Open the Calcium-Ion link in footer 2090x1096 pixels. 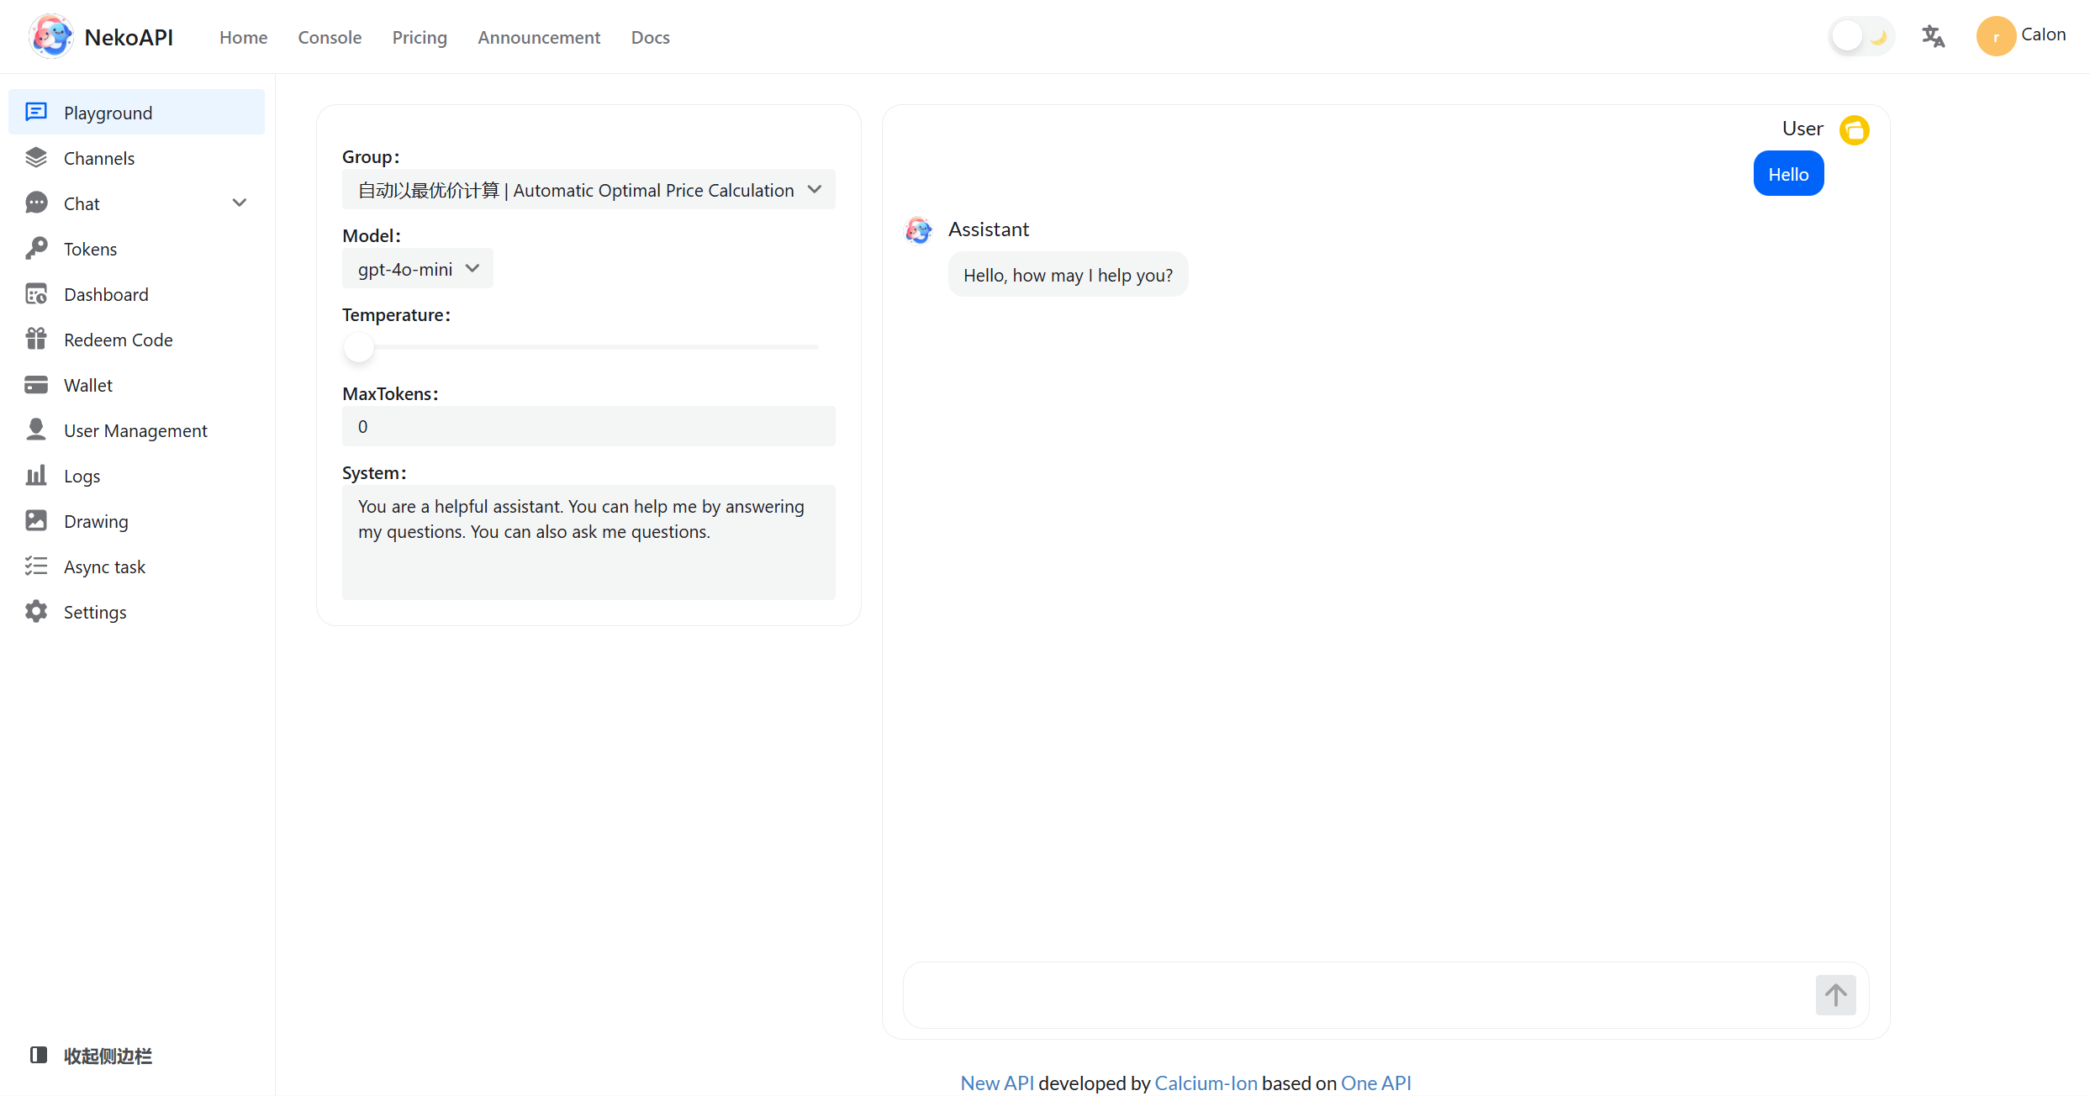[1206, 1083]
